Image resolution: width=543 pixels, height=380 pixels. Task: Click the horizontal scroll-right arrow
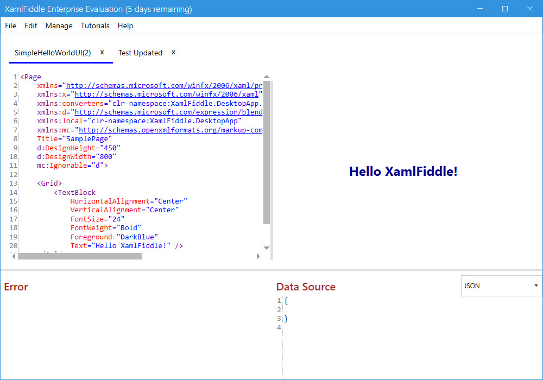pyautogui.click(x=258, y=256)
